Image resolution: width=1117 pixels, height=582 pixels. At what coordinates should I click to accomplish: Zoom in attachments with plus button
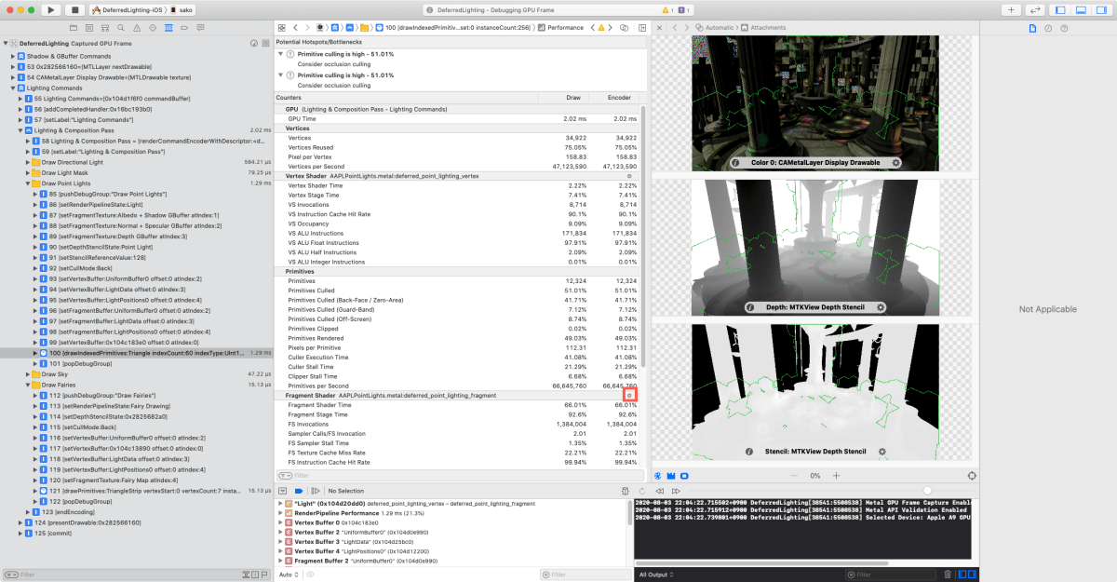835,475
